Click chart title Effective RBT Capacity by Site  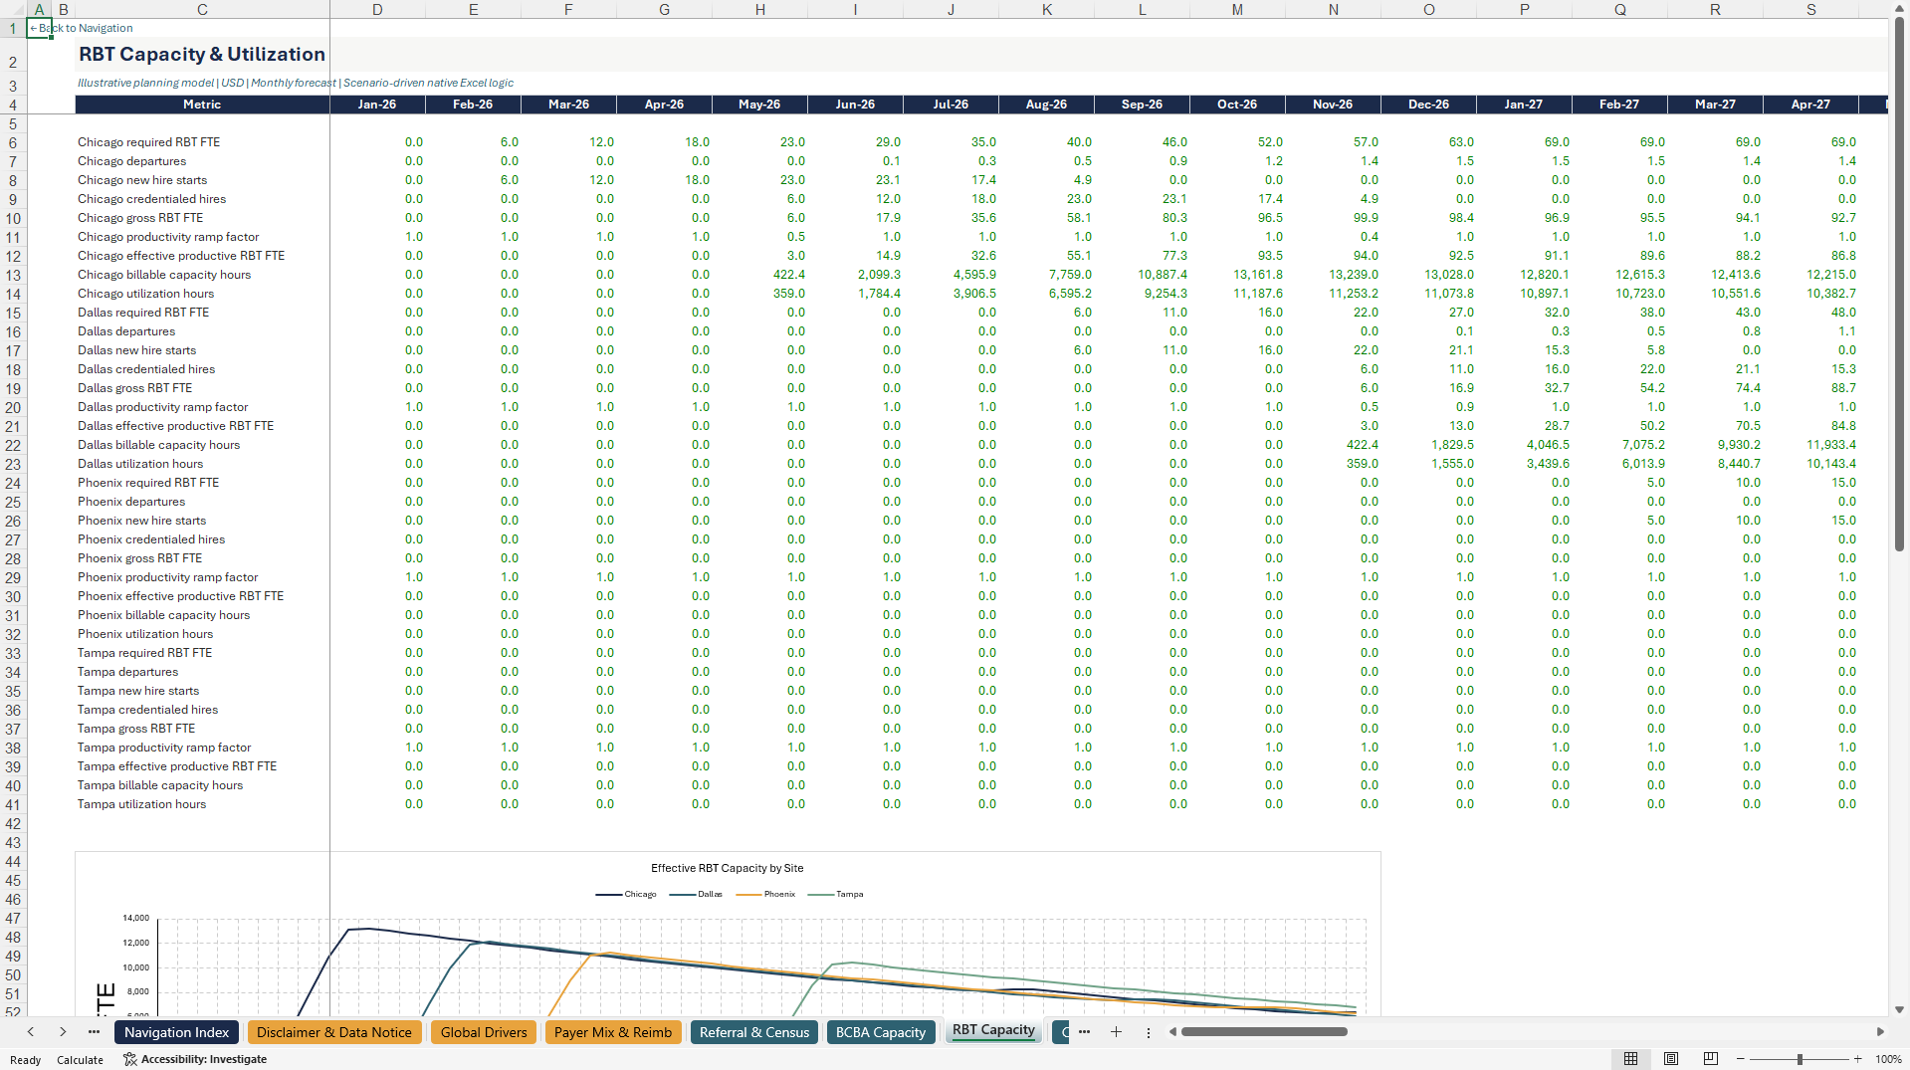pyautogui.click(x=727, y=868)
